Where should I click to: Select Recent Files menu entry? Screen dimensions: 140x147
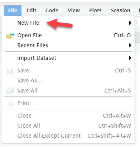tap(68, 46)
